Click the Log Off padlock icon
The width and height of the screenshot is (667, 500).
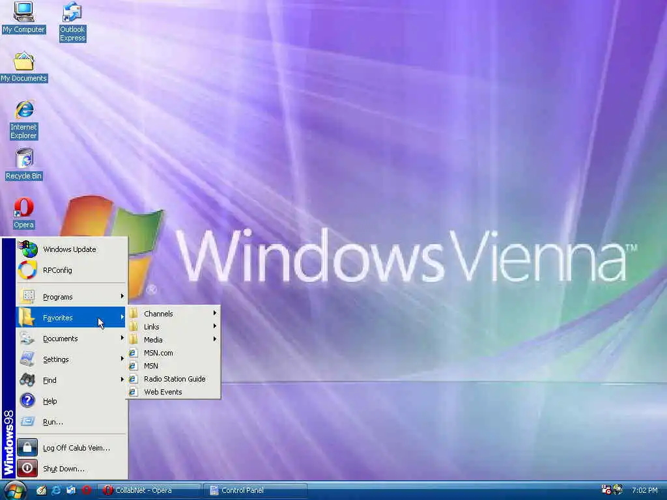(27, 448)
